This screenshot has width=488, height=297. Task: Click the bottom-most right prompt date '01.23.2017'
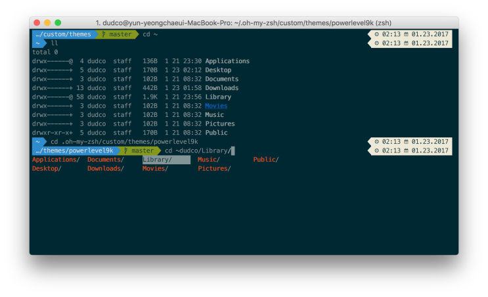[430, 150]
